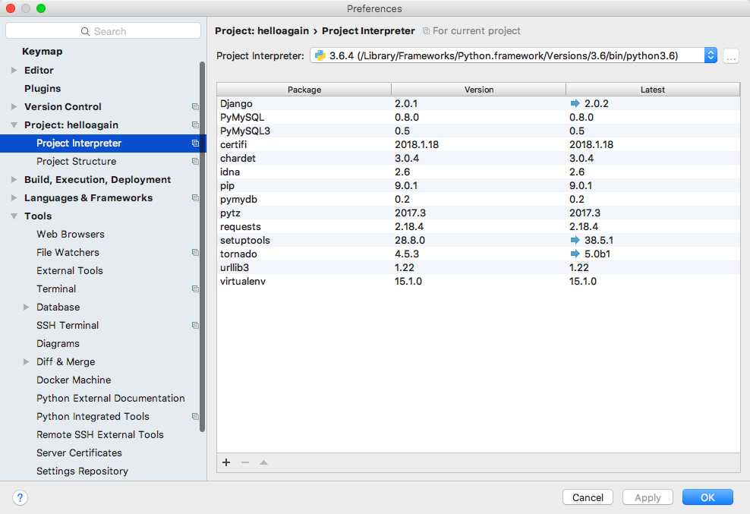Click the upgrade arrow next to tornado 5.0b1
Viewport: 750px width, 514px height.
coord(575,254)
